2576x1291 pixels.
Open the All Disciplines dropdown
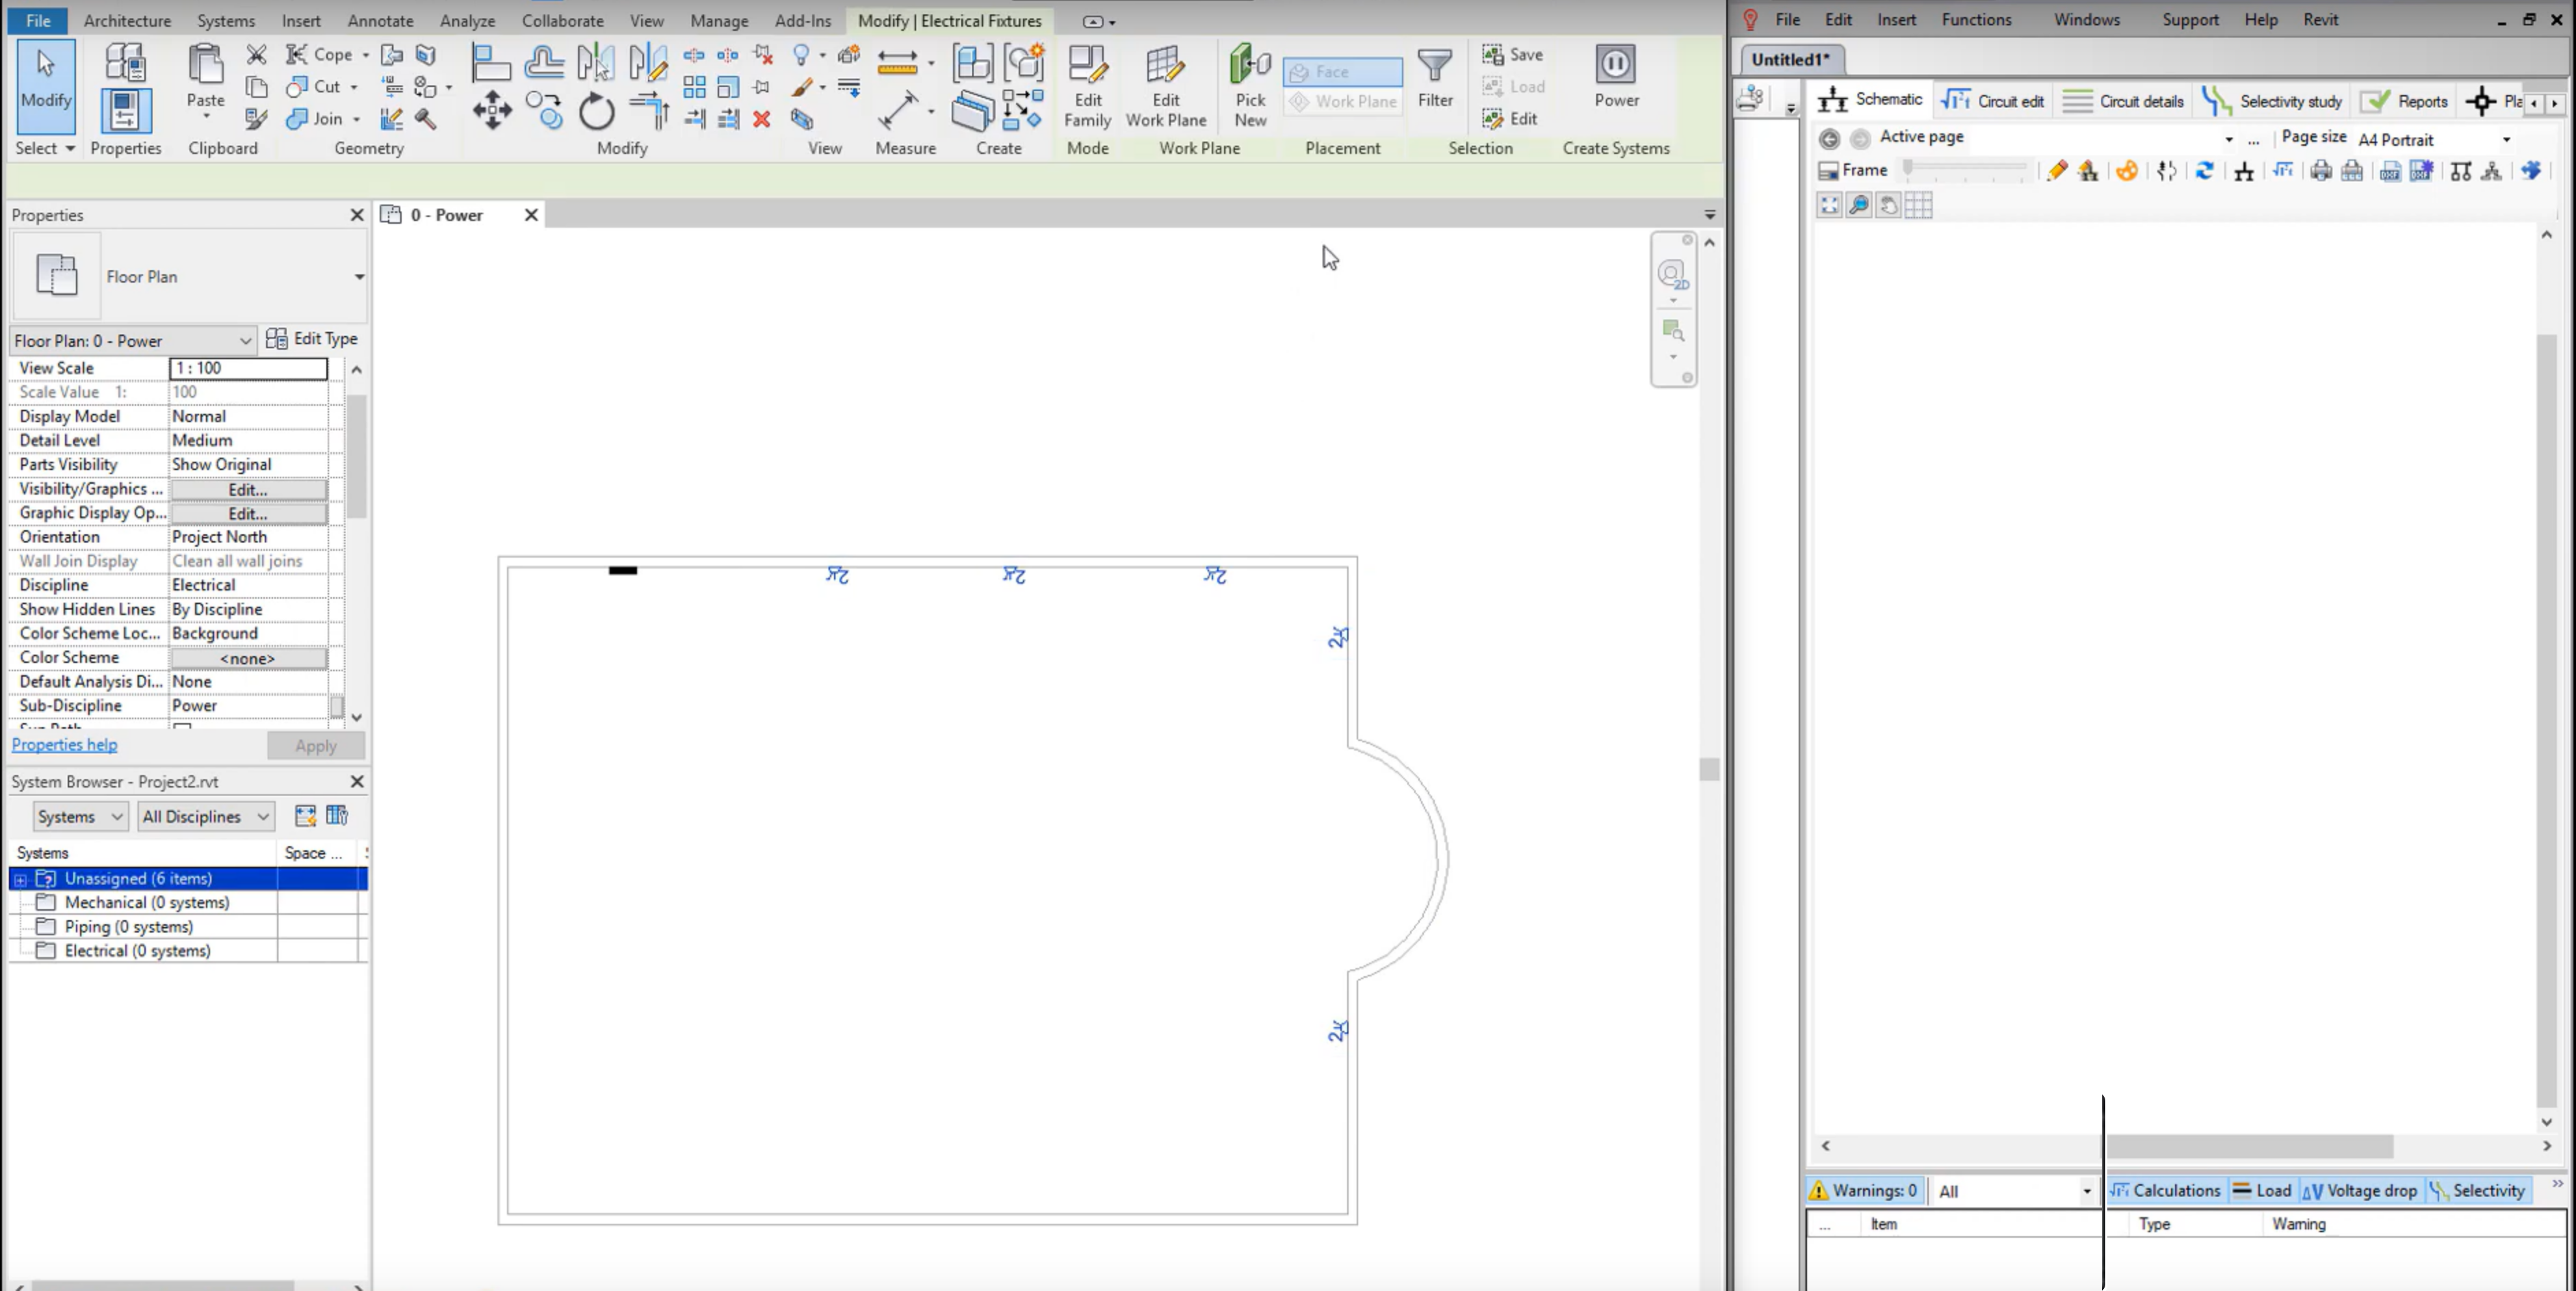(205, 817)
